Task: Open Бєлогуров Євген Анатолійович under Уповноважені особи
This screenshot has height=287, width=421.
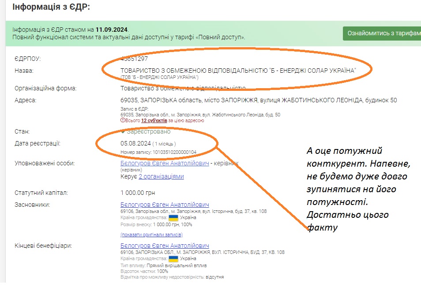Action: coord(165,164)
